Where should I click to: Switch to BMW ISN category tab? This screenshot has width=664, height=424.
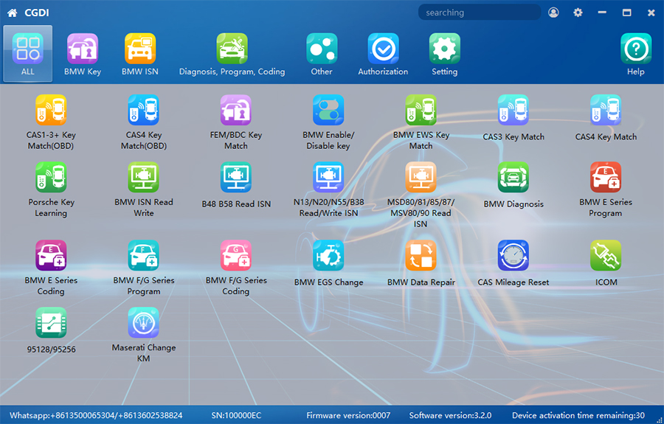140,55
